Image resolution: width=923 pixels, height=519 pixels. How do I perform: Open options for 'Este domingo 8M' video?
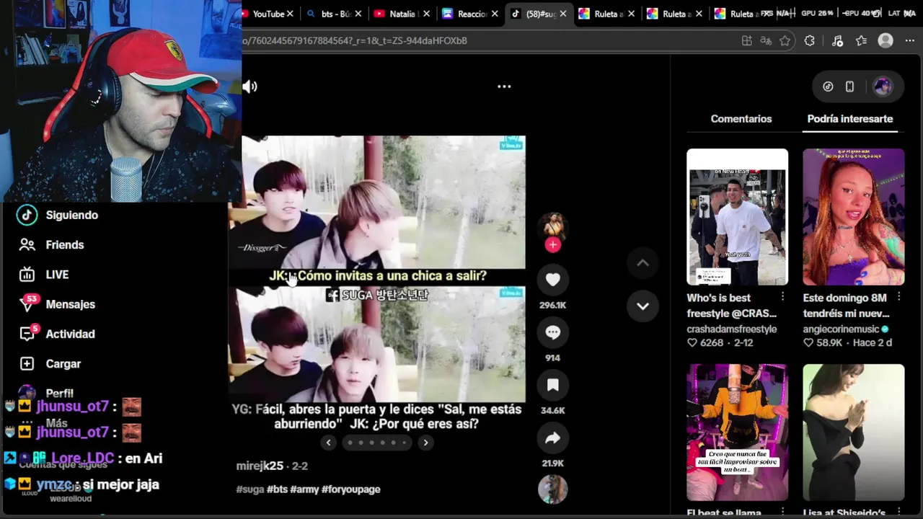tap(899, 297)
